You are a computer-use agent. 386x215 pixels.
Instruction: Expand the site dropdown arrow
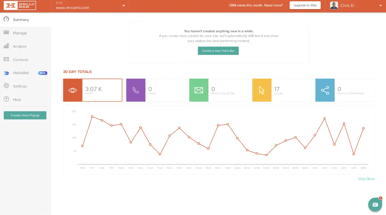[x=123, y=6]
